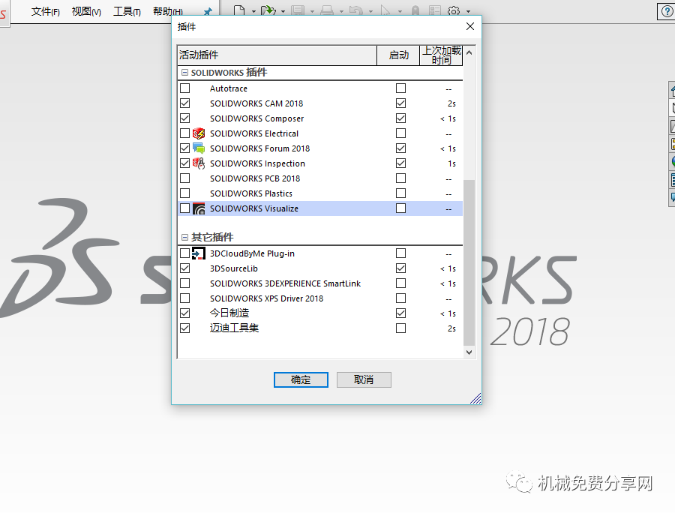Screen dimensions: 675x513
Task: Open the Appearances sphere tab in task pane
Action: click(x=673, y=161)
